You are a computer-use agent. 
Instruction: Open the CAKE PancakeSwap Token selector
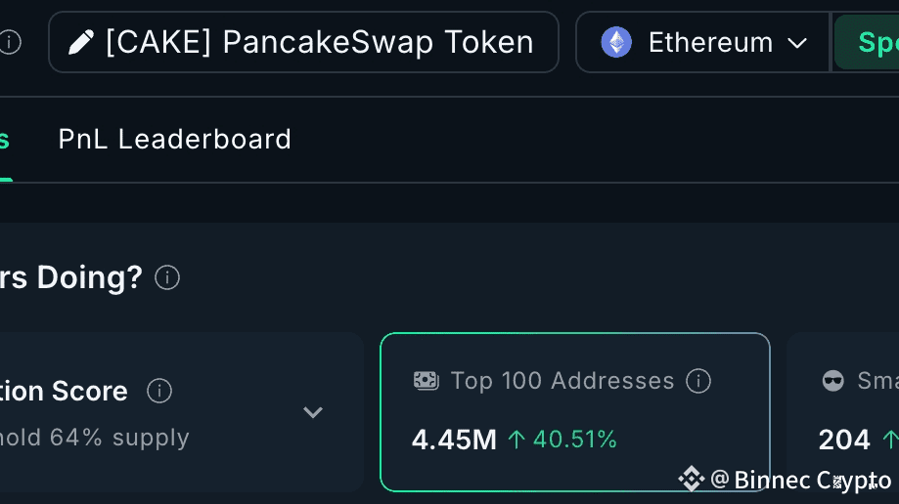pyautogui.click(x=303, y=42)
